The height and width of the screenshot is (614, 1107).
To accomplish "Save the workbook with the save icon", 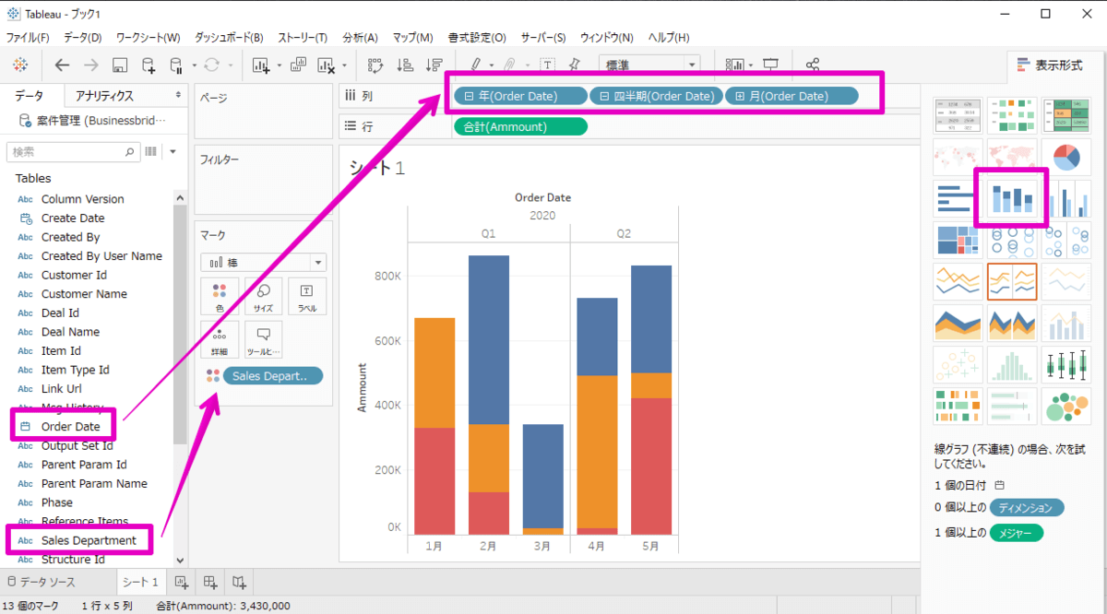I will point(119,65).
